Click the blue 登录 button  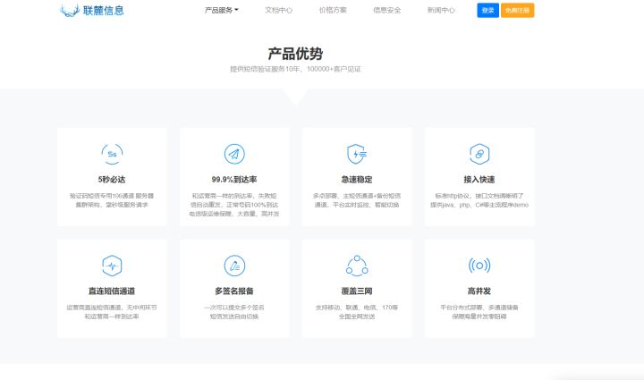point(488,10)
